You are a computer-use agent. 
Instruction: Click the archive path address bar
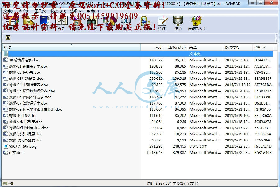(143, 38)
